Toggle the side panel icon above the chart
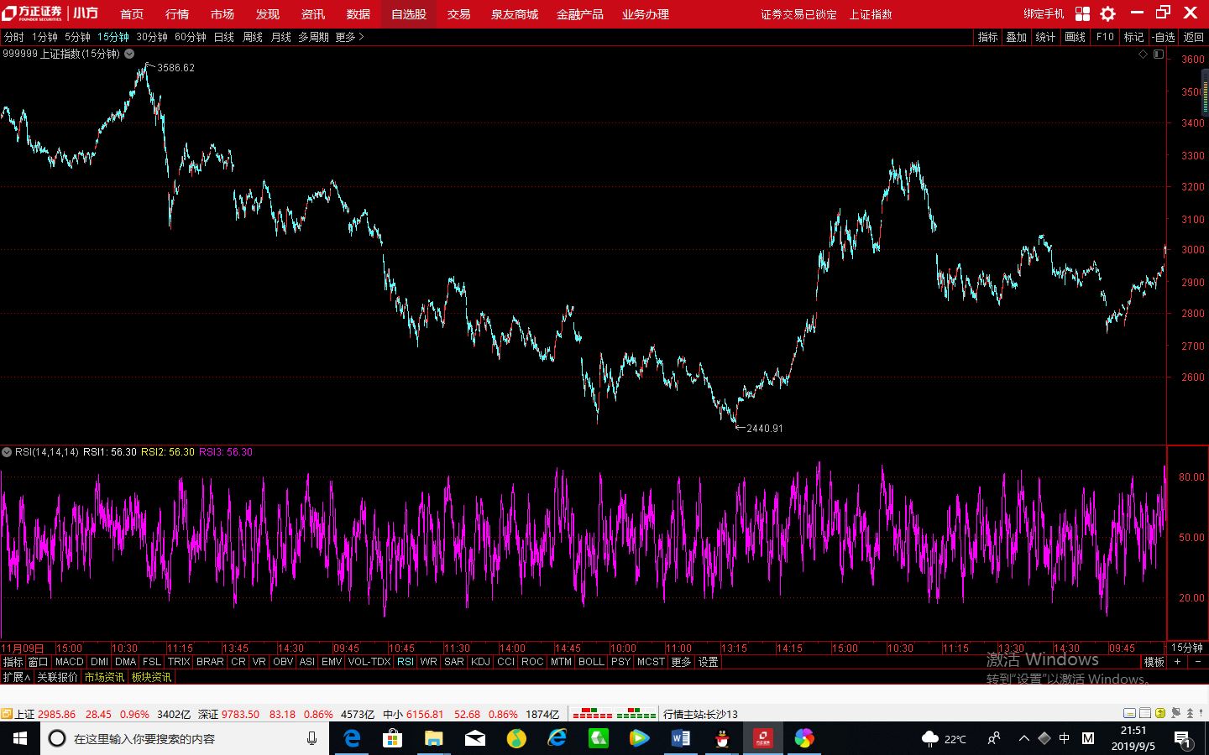 click(x=1159, y=54)
